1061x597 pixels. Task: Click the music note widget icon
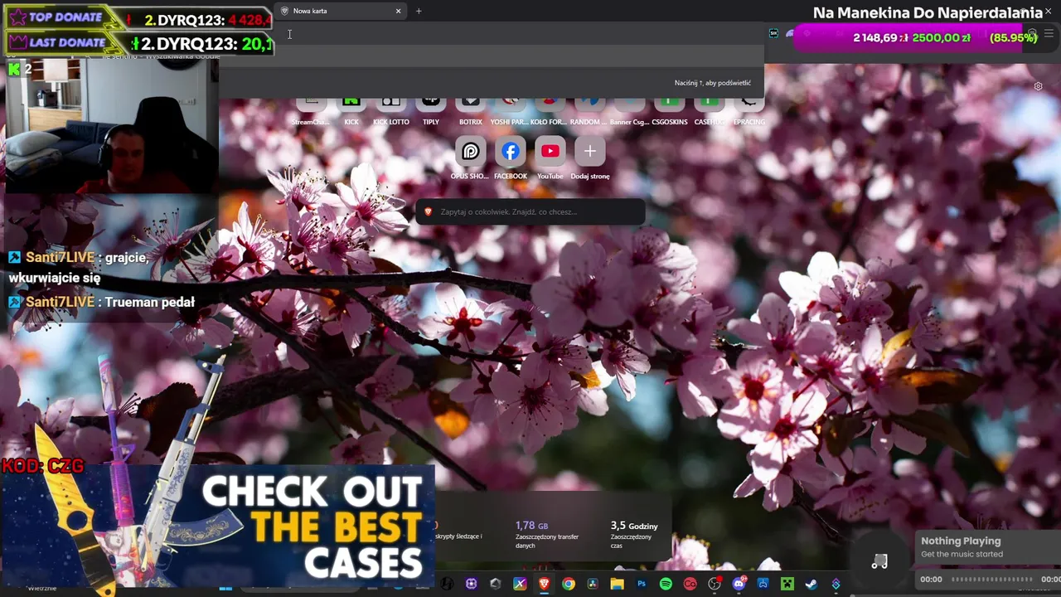coord(879,561)
